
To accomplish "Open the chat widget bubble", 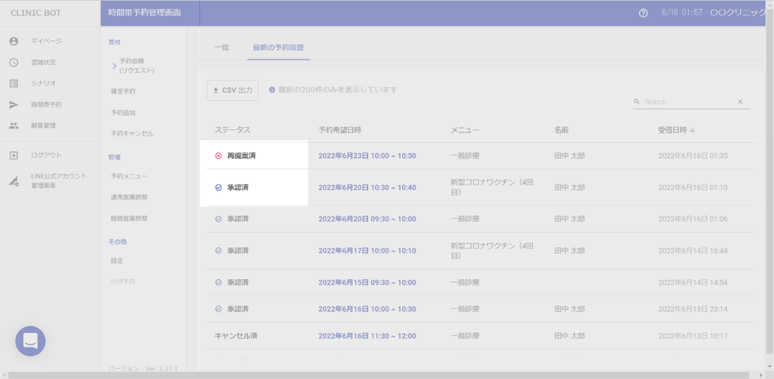I will point(30,341).
